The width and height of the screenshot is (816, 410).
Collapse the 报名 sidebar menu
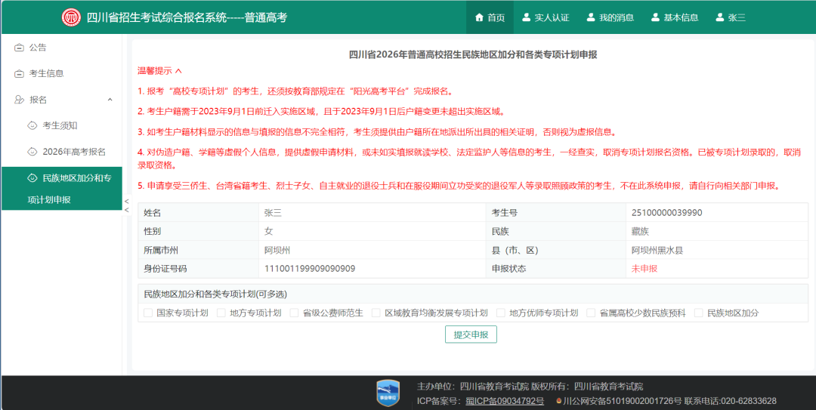110,100
